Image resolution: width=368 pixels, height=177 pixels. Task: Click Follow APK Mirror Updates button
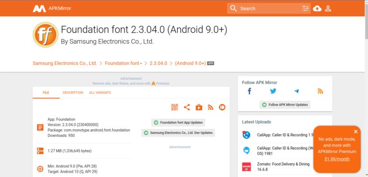pos(285,105)
